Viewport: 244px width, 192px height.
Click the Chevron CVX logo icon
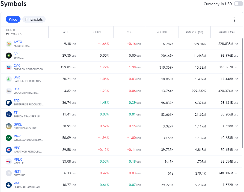pyautogui.click(x=9, y=67)
